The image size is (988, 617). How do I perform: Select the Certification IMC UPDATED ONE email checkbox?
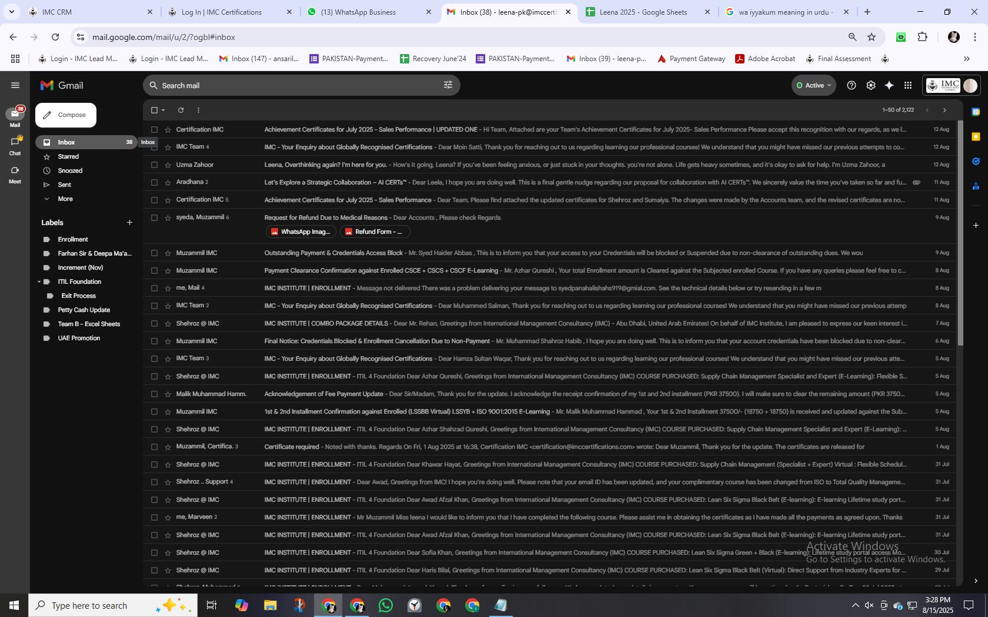click(x=154, y=129)
